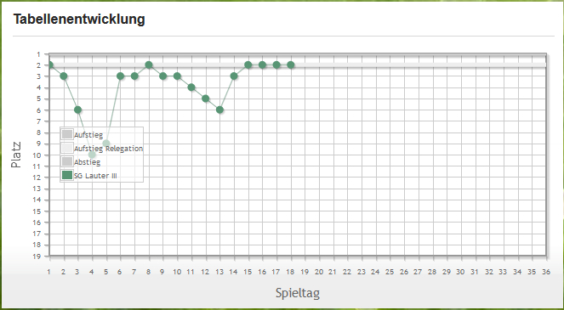Click the Abstieg legend label
This screenshot has width=564, height=310.
pos(87,162)
